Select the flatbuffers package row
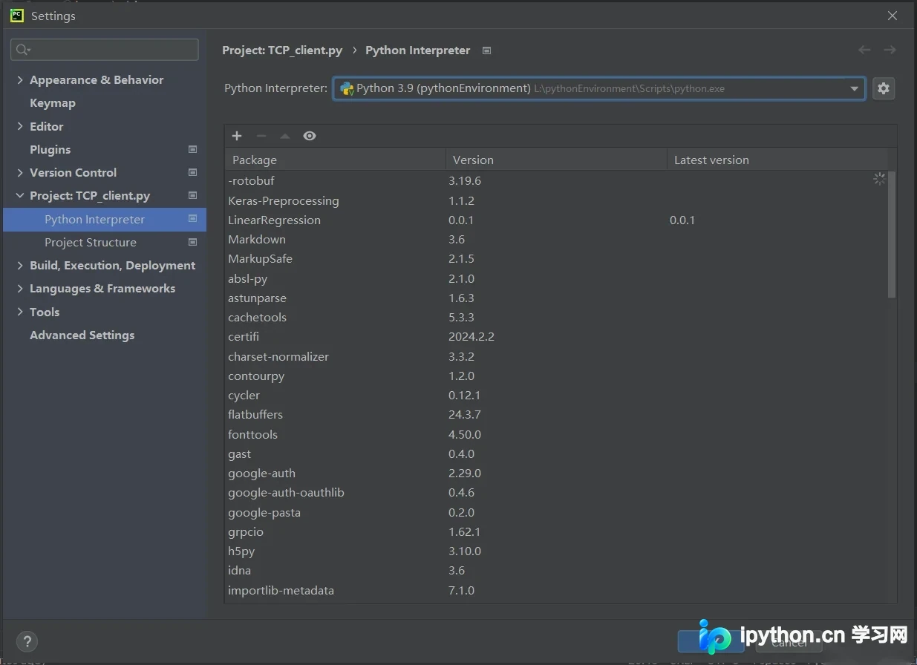The height and width of the screenshot is (665, 917). 556,415
